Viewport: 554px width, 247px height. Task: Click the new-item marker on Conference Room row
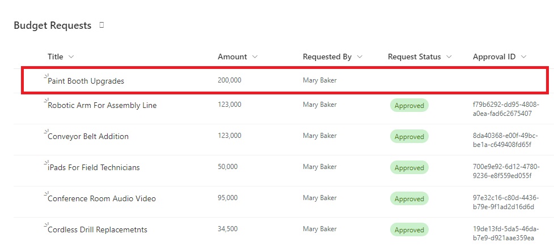click(45, 193)
